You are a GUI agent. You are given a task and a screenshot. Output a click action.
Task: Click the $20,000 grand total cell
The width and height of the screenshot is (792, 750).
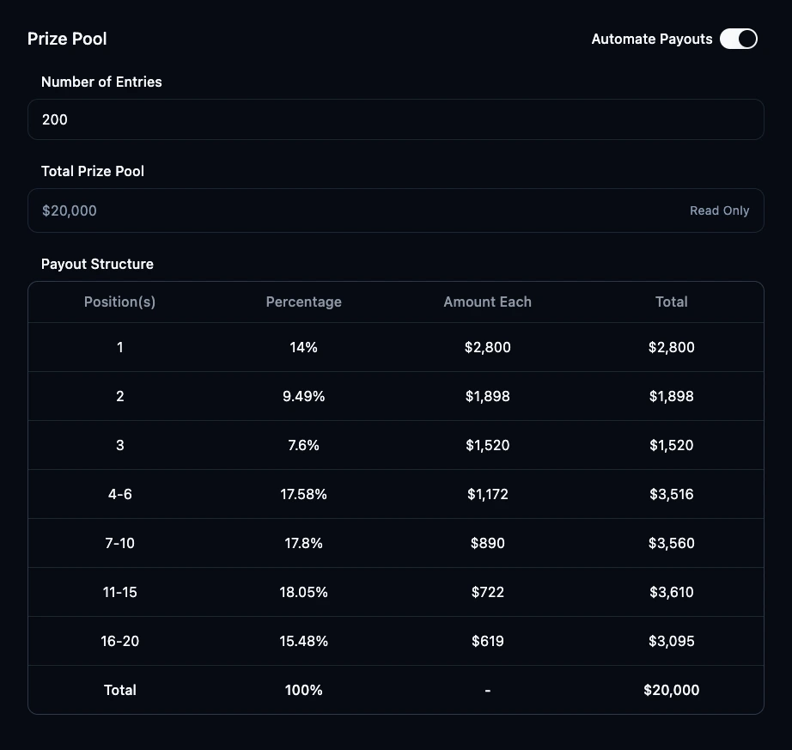(671, 690)
